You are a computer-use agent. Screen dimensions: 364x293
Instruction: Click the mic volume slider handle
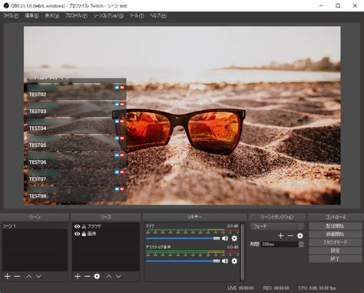pos(217,238)
